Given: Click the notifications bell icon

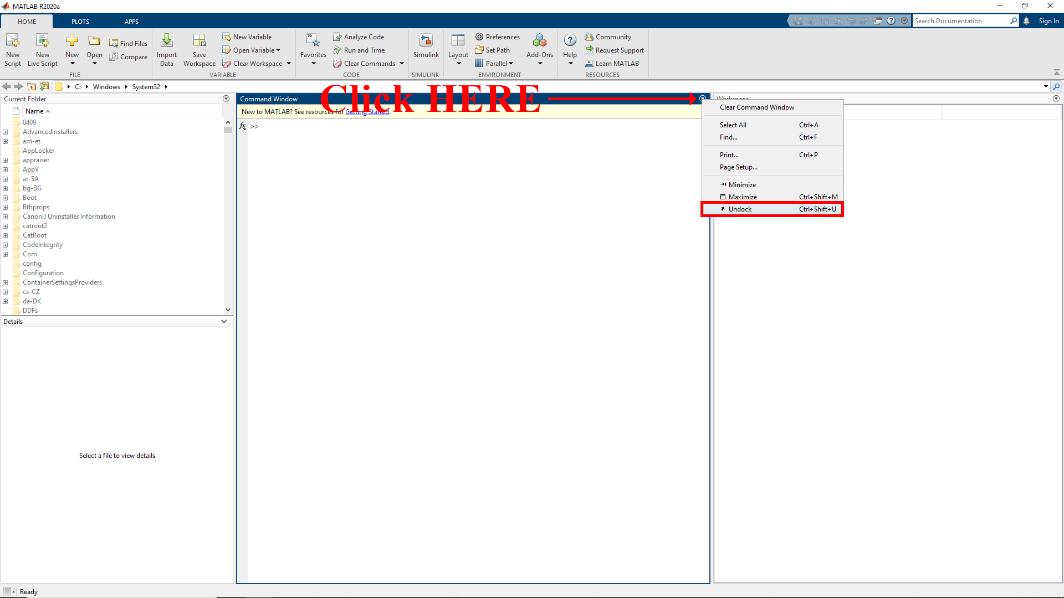Looking at the screenshot, I should 1026,20.
